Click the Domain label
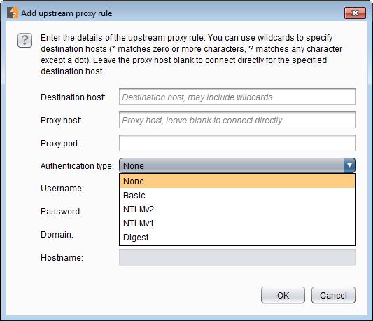 57,235
